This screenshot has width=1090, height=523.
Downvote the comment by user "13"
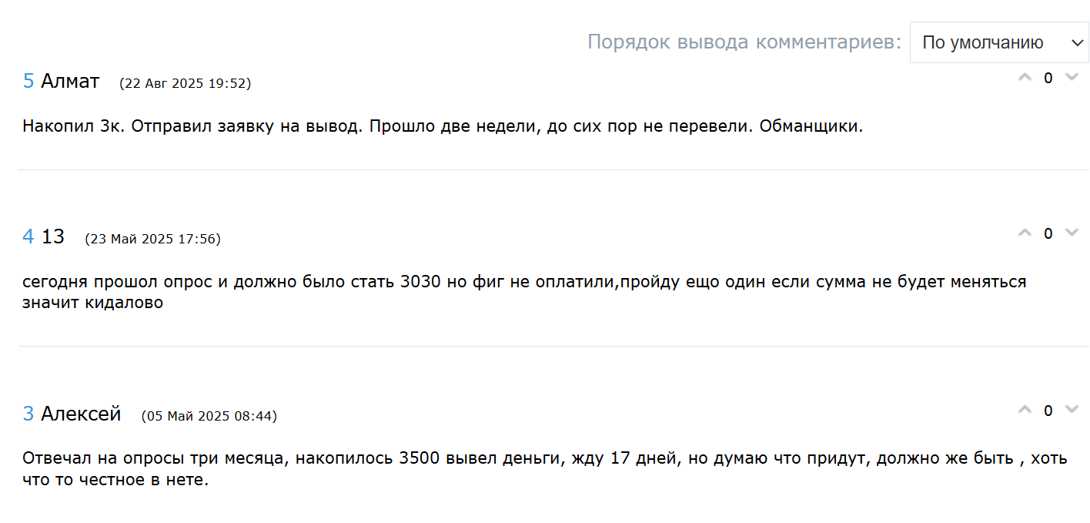click(x=1072, y=232)
